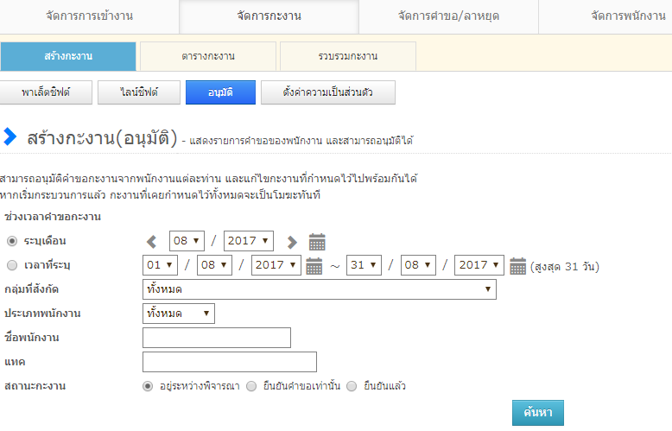Image resolution: width=672 pixels, height=431 pixels.
Task: Select the เวลาที่ระบุ radio option
Action: (12, 266)
